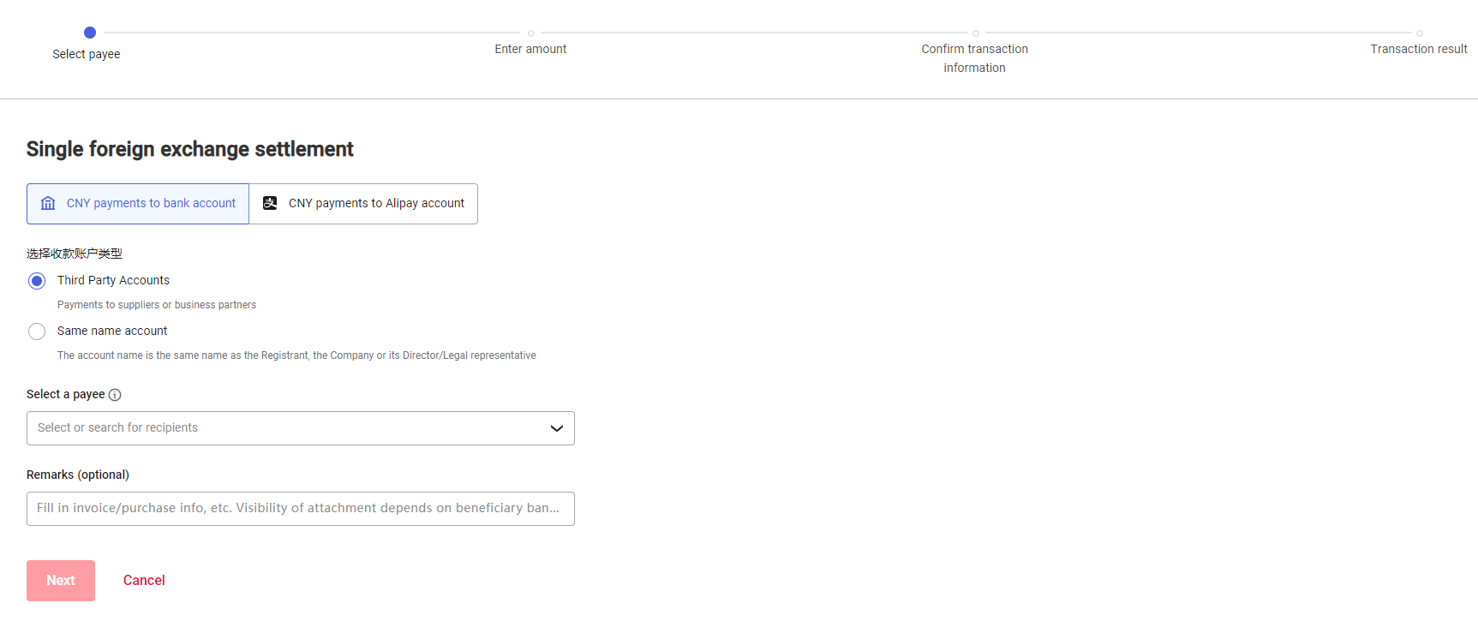Click the Third Party Accounts label text

(x=113, y=280)
